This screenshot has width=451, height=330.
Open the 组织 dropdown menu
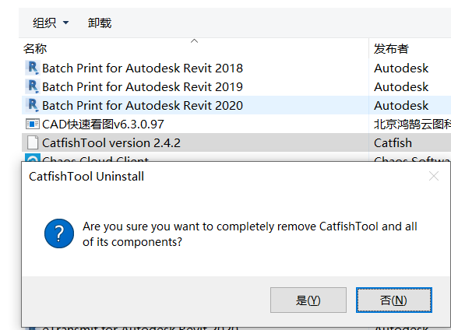pyautogui.click(x=51, y=23)
